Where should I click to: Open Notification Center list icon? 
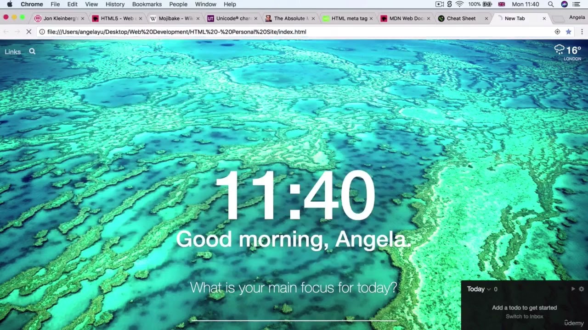(577, 4)
